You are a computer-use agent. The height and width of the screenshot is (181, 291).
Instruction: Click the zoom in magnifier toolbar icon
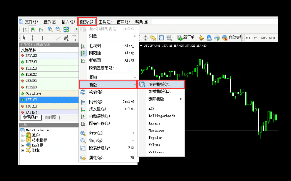50,29
